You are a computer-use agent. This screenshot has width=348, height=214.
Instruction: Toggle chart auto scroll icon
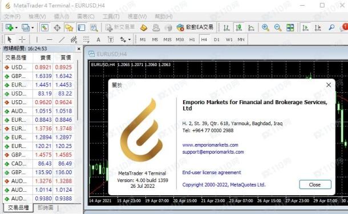[x=305, y=28]
